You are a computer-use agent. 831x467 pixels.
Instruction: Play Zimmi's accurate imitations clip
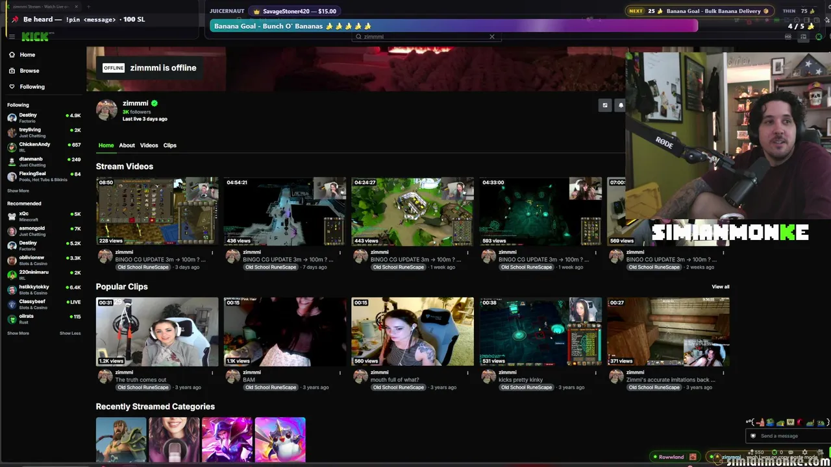(x=669, y=331)
